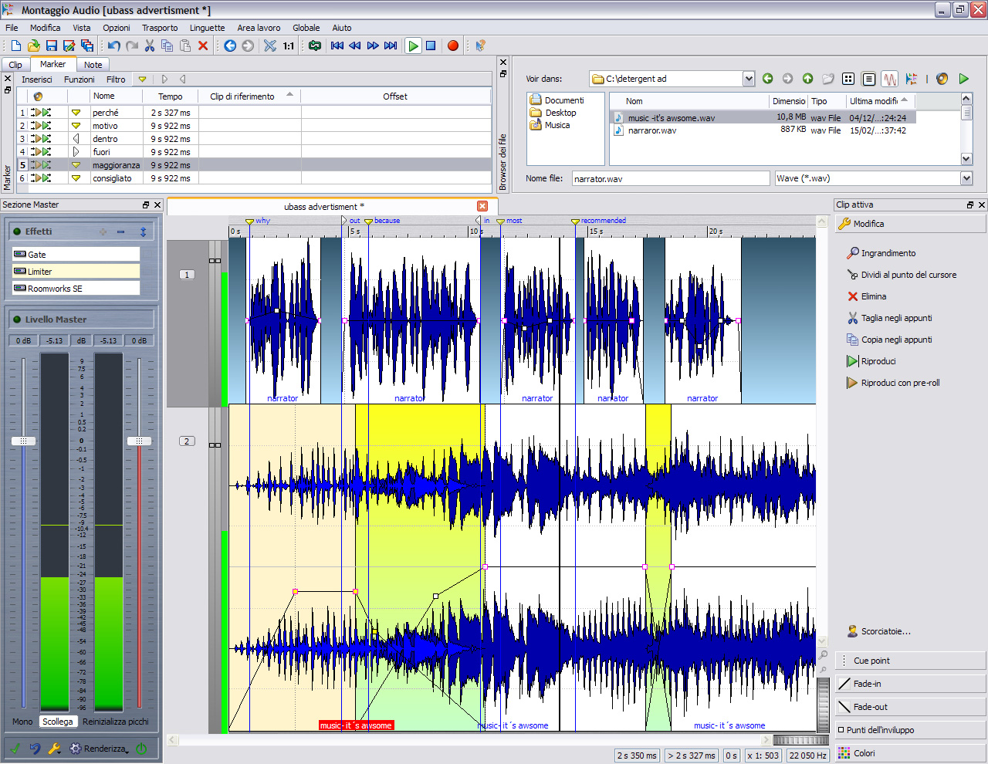Expand the Fade-out section
This screenshot has width=988, height=764.
pos(910,707)
